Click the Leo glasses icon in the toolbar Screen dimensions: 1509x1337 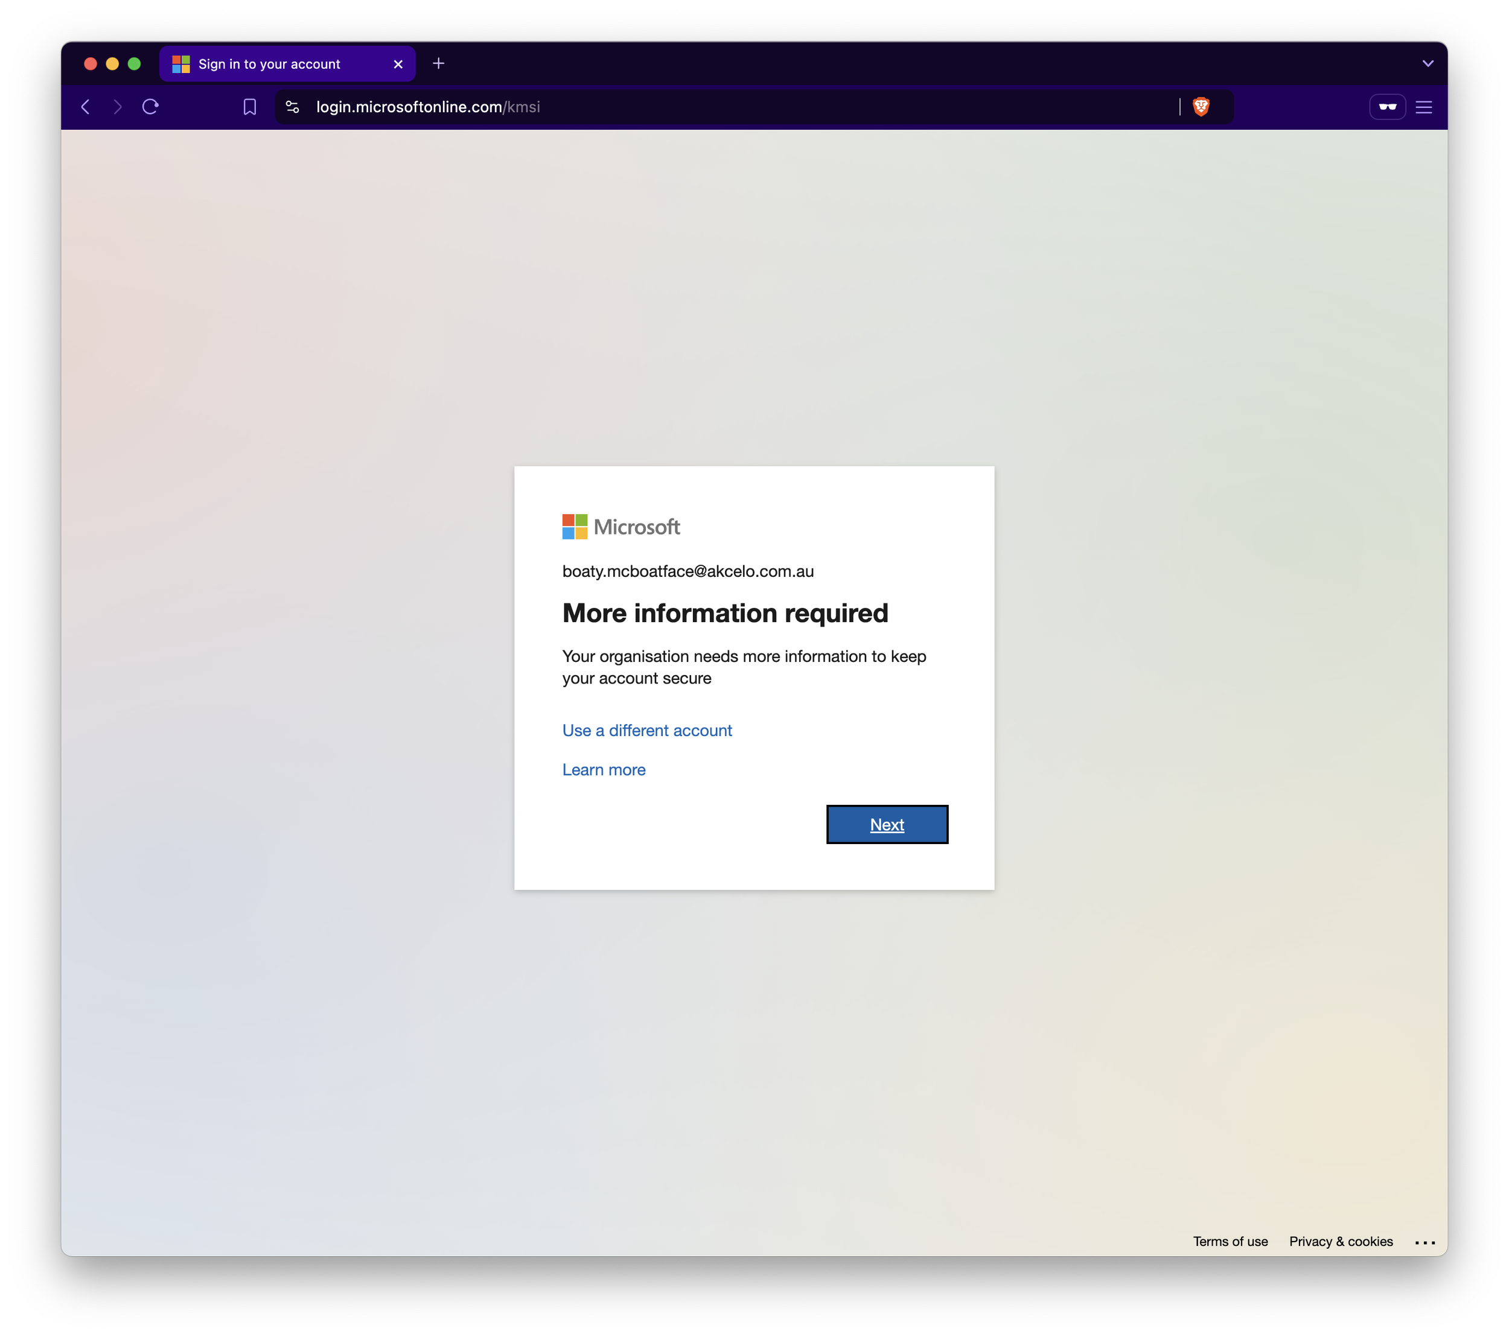tap(1387, 107)
